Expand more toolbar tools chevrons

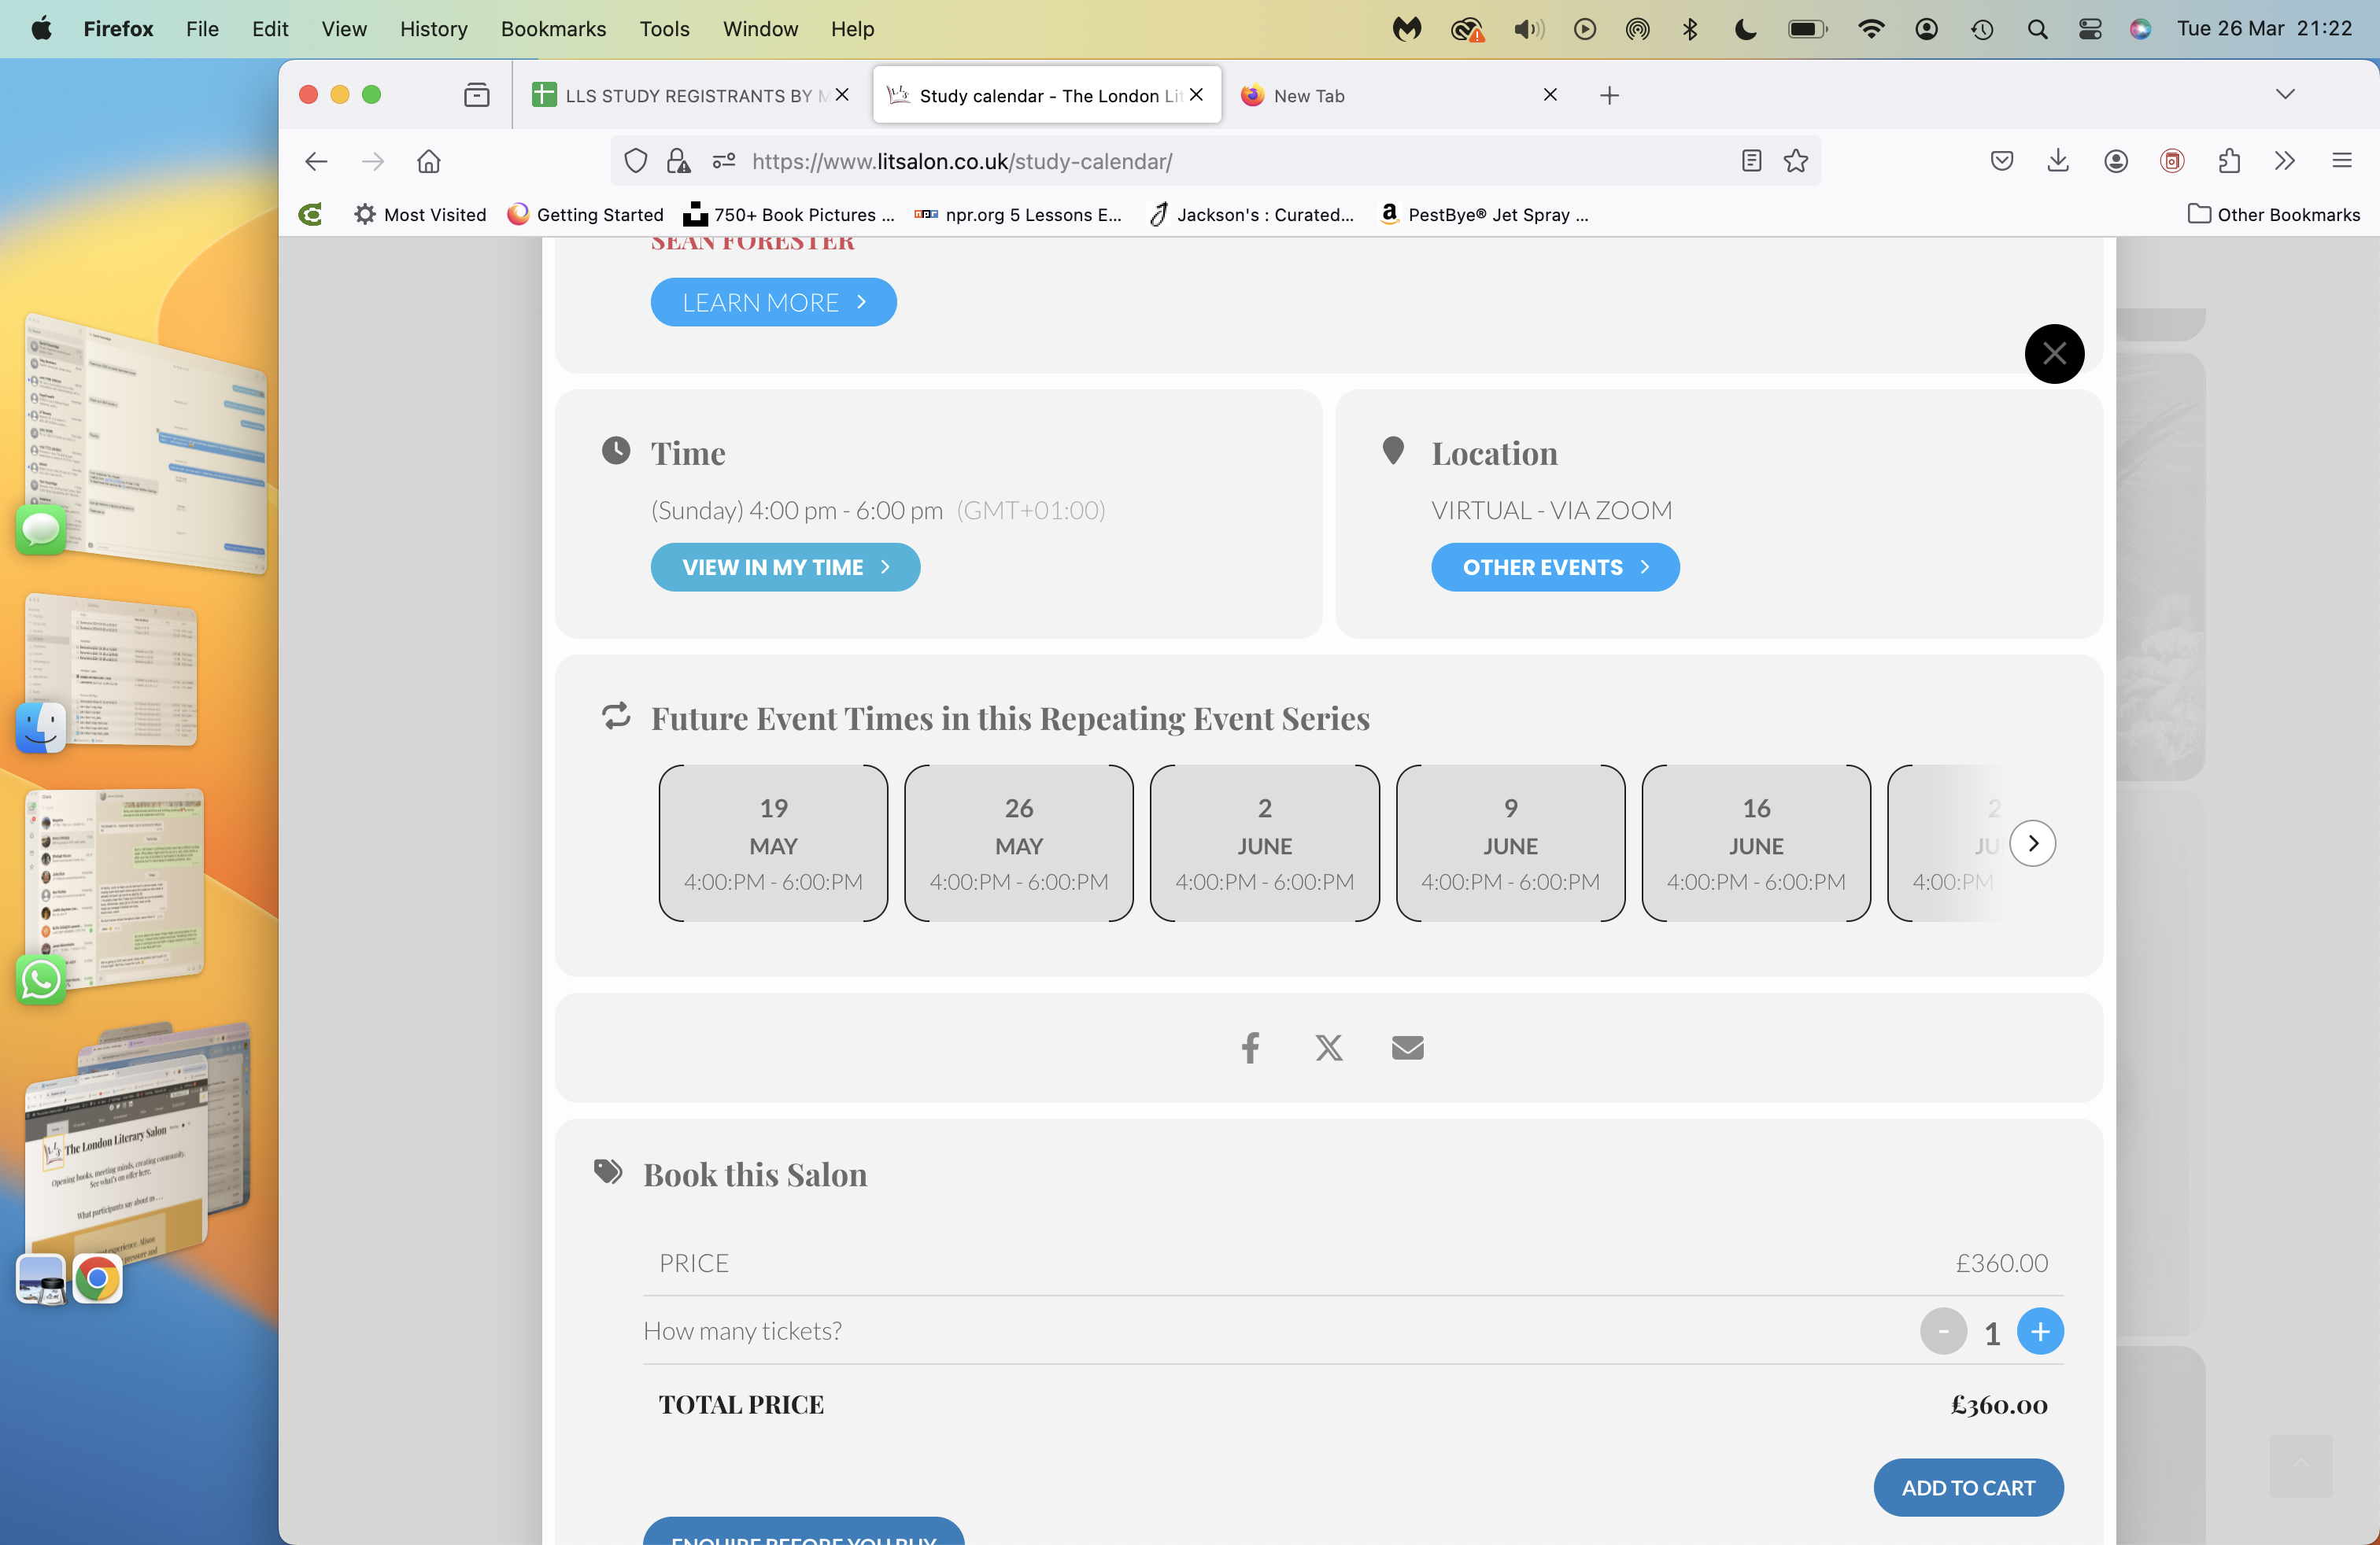[2284, 161]
